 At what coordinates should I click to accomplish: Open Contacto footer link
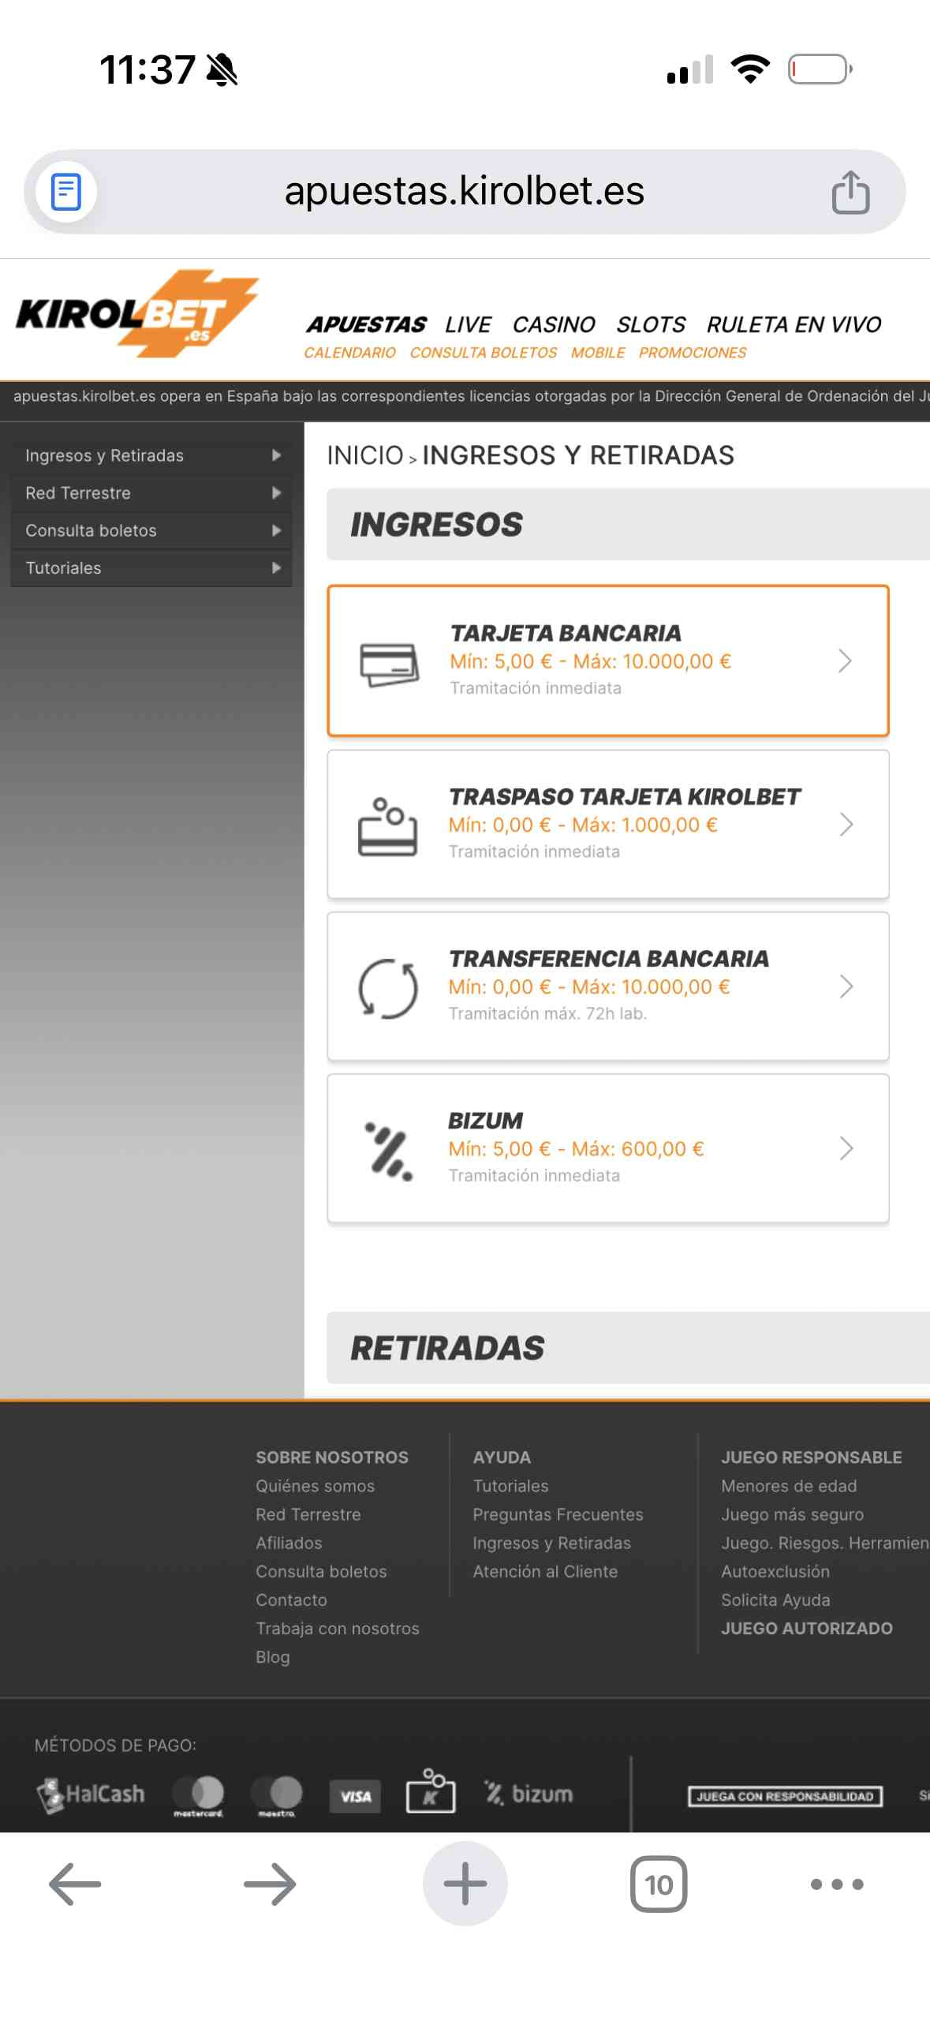[x=291, y=1600]
